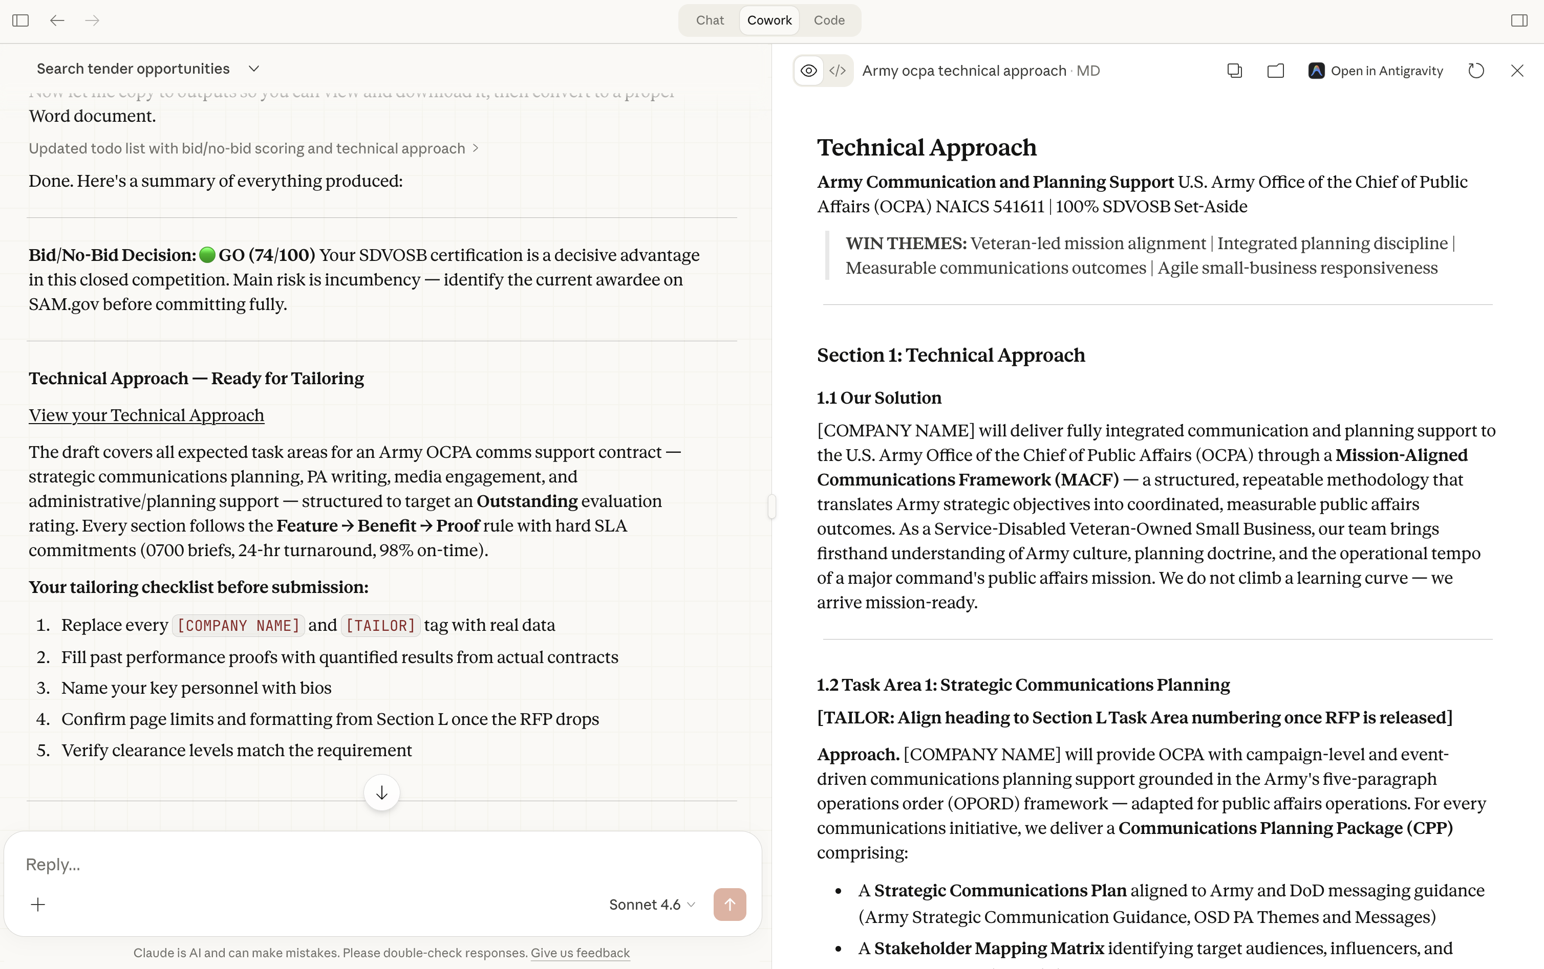Toggle the right side panel icon
The width and height of the screenshot is (1544, 969).
[x=1519, y=20]
